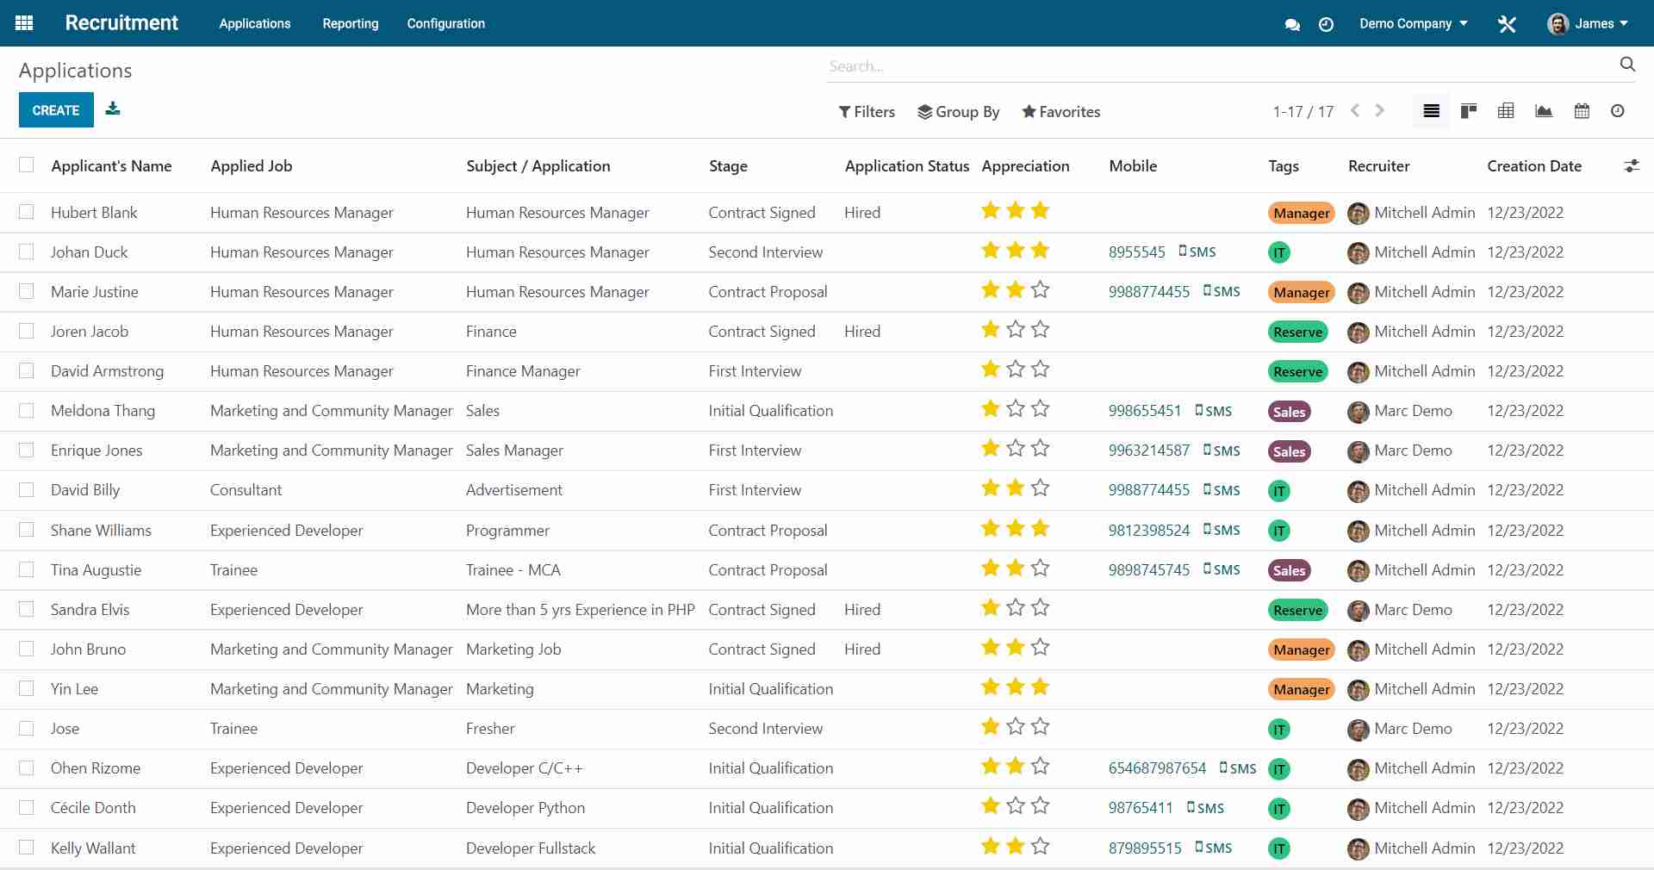Click Marc Demo avatar on Jose row
This screenshot has height=870, width=1654.
pyautogui.click(x=1359, y=730)
